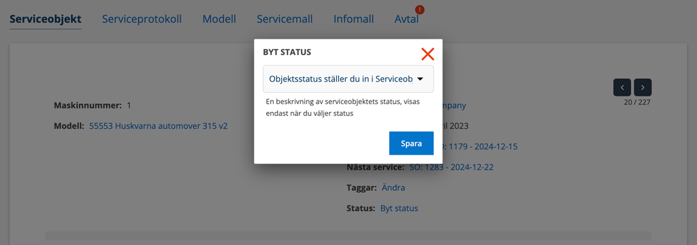The image size is (697, 245).
Task: Click the Byt status link
Action: coord(399,208)
